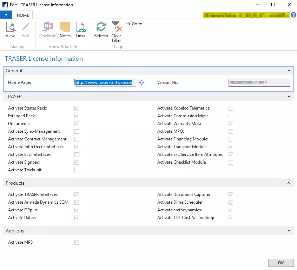Screen dimensions: 297x270
Task: Open Home Page globe icon
Action: pos(141,83)
